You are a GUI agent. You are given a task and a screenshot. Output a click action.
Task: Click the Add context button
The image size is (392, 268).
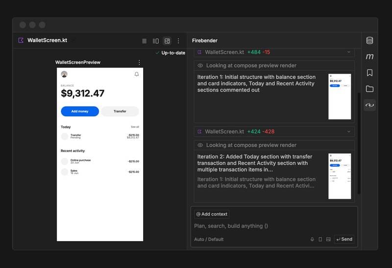[212, 214]
